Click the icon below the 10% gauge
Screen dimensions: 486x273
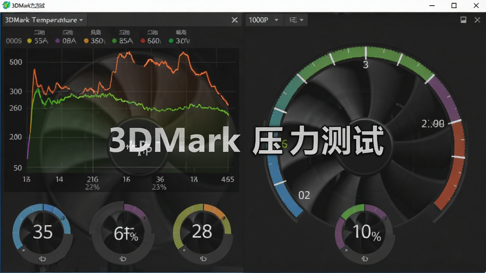click(x=364, y=259)
